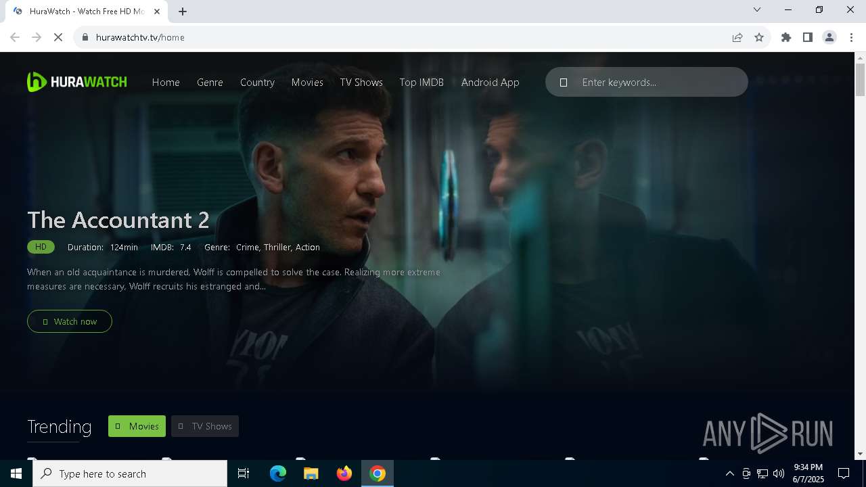Stop loading the page in Chrome

click(58, 37)
